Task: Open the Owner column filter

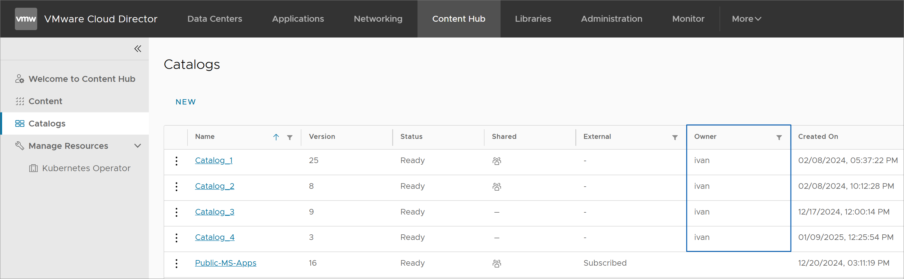Action: [779, 138]
